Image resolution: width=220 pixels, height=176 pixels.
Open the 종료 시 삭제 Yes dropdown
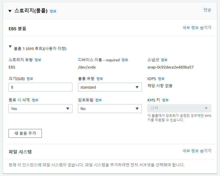point(40,109)
